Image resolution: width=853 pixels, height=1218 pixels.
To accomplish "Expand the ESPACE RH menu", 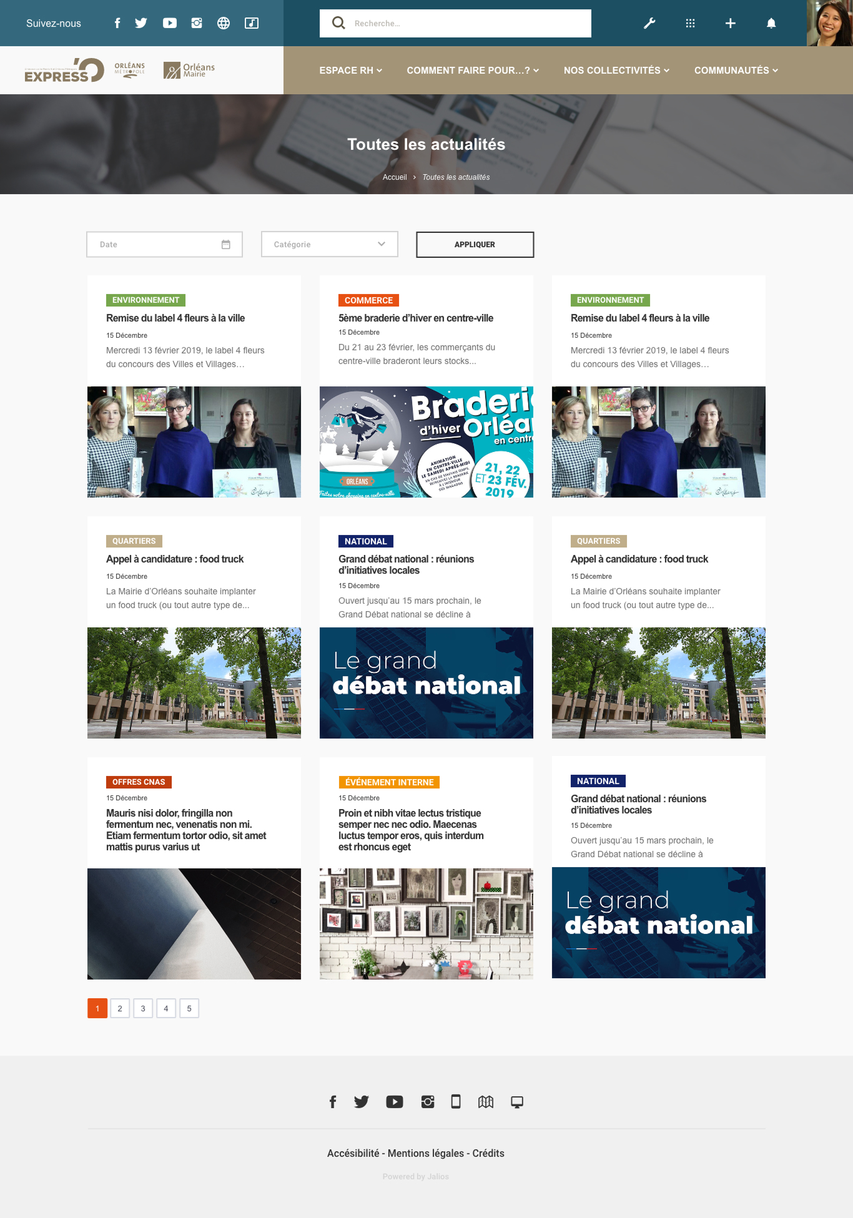I will click(350, 71).
